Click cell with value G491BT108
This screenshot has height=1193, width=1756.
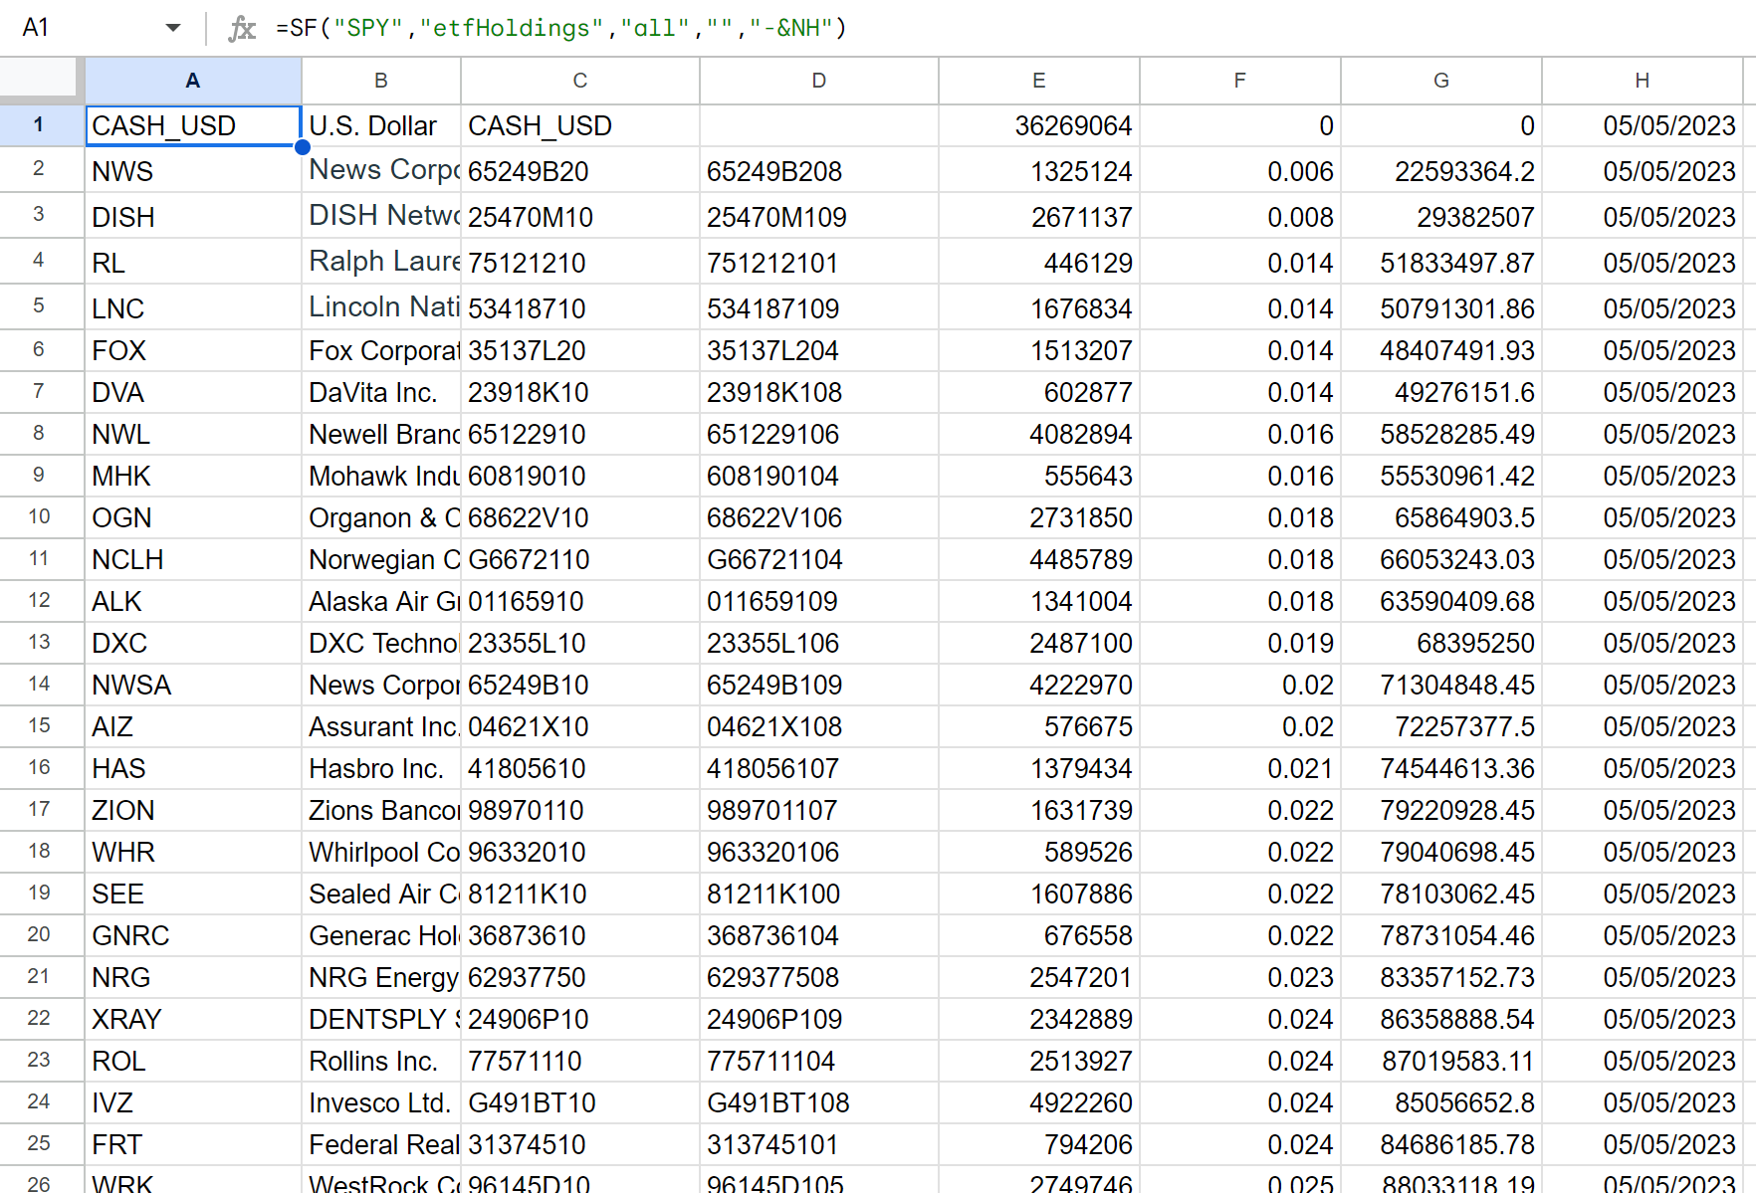tap(819, 1102)
